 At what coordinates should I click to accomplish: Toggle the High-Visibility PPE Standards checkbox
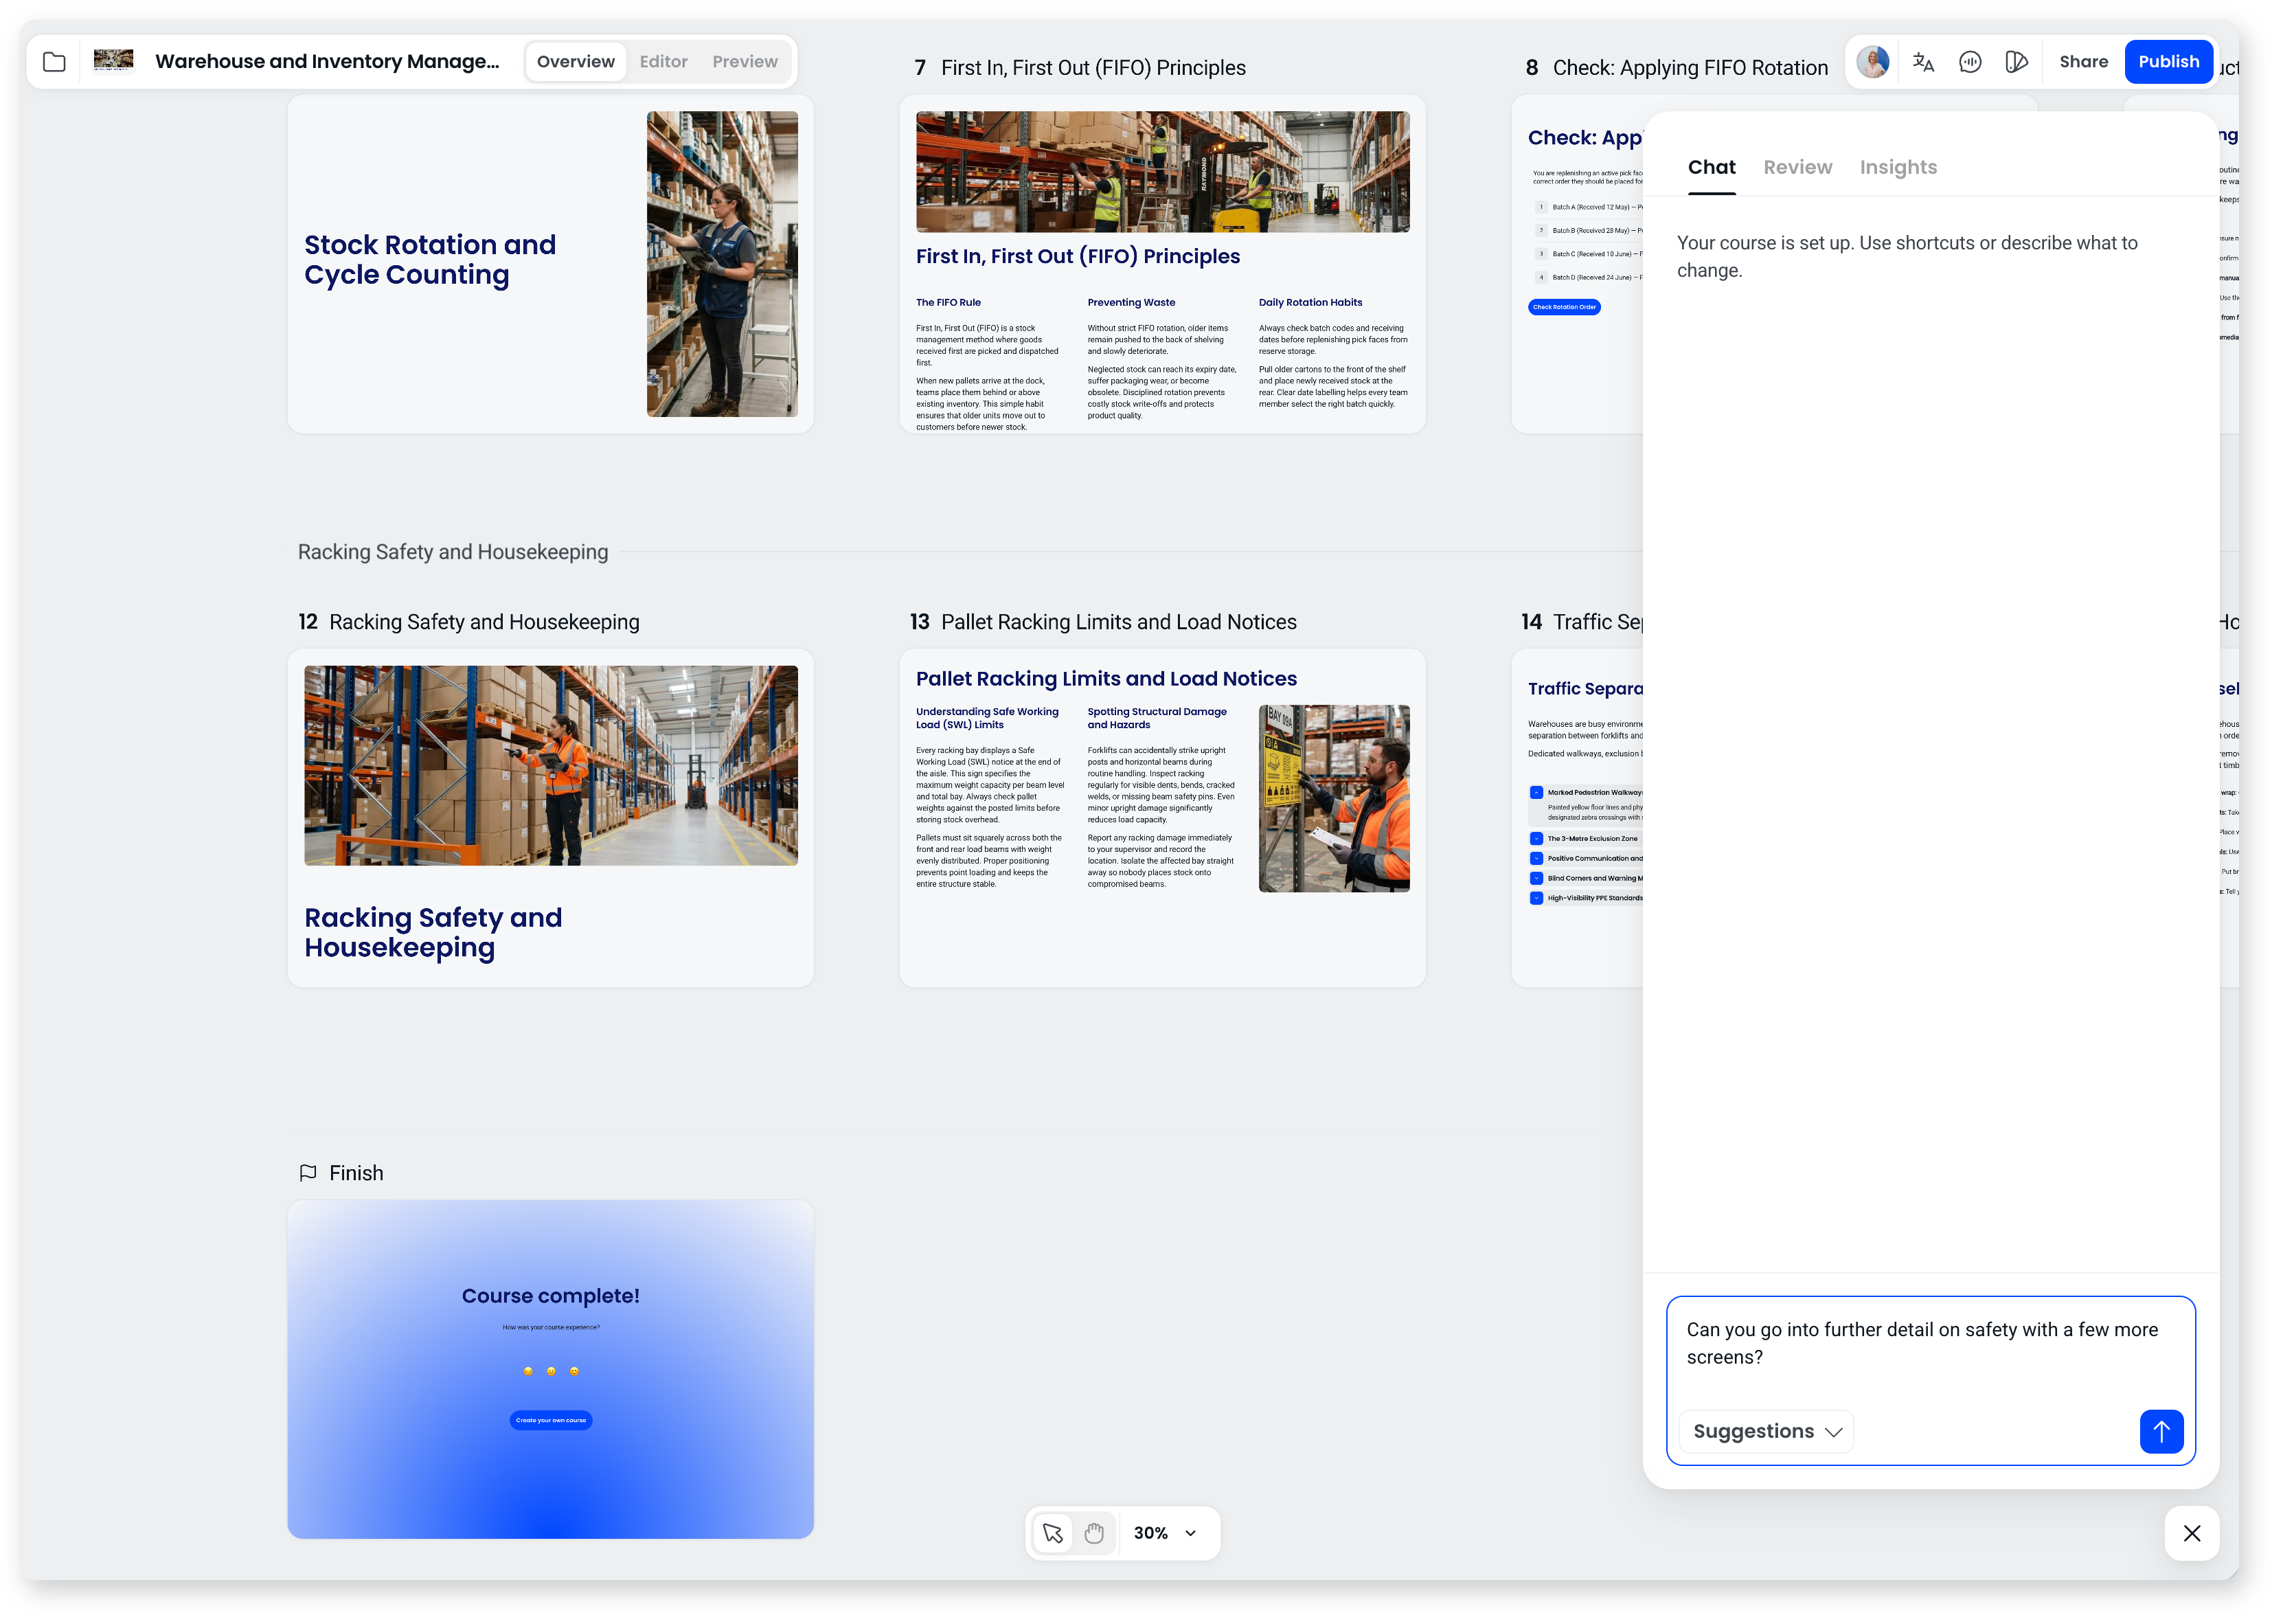(x=1536, y=898)
